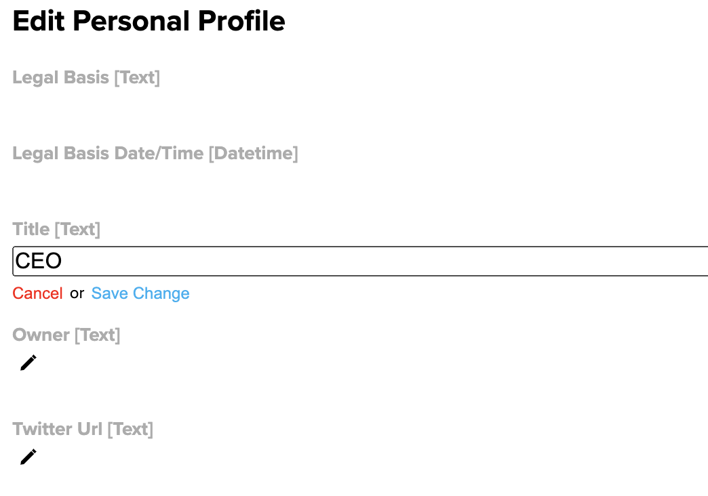708x496 pixels.
Task: Click the word "Profile" in the page heading
Action: click(x=241, y=22)
